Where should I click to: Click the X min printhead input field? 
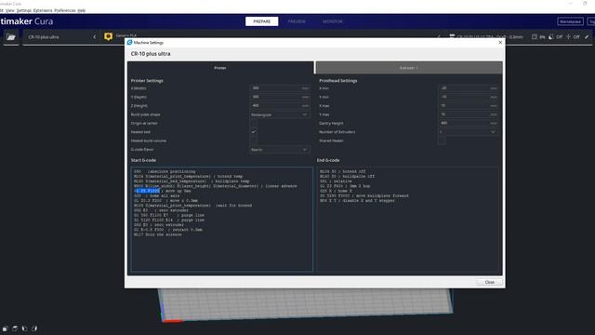point(468,88)
